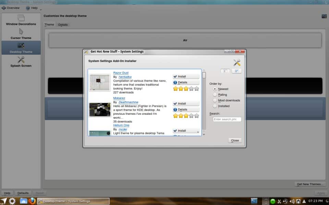Click the Helium One preview thumbnail
The image size is (329, 205).
point(100,133)
